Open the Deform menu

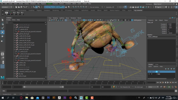tap(61, 4)
